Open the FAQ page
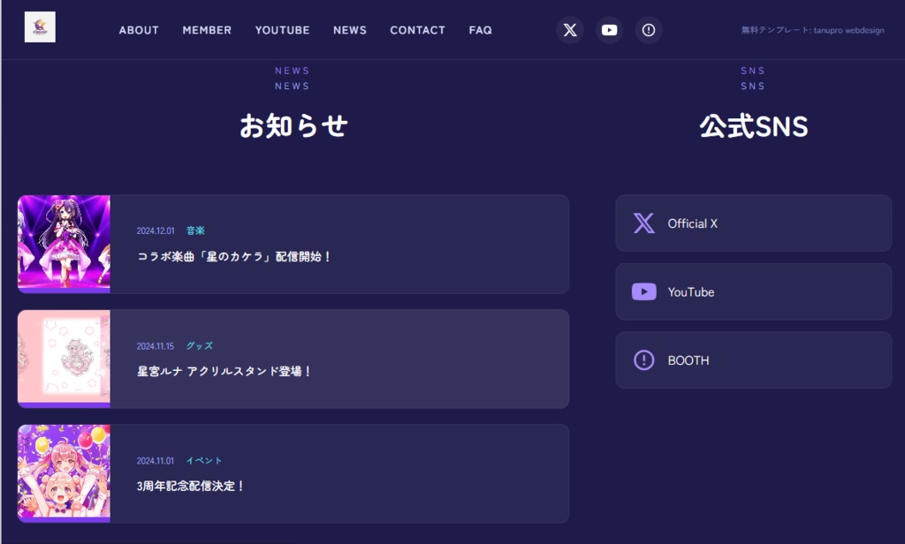 (x=480, y=30)
